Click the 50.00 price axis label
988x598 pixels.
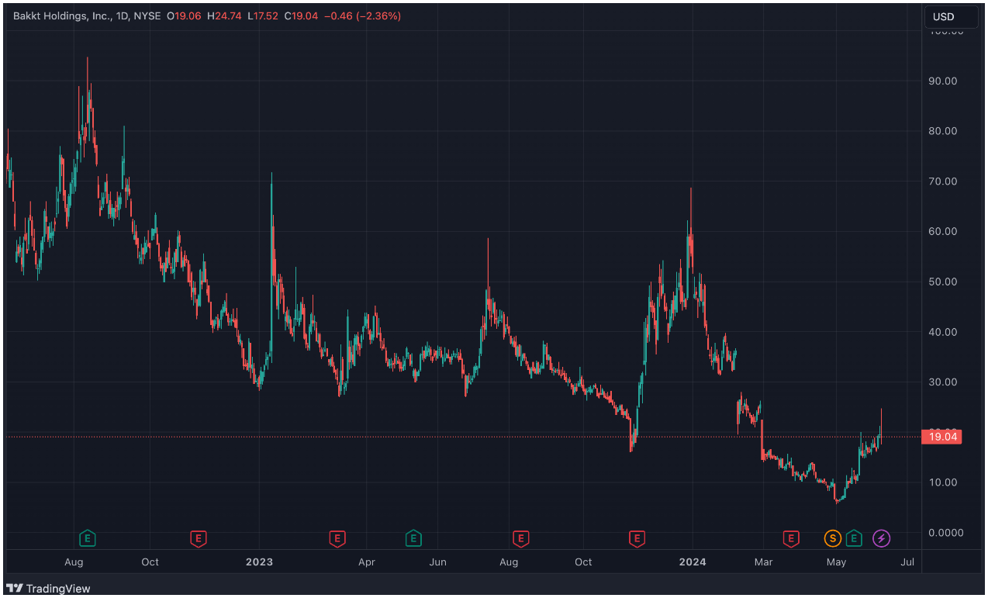(944, 282)
